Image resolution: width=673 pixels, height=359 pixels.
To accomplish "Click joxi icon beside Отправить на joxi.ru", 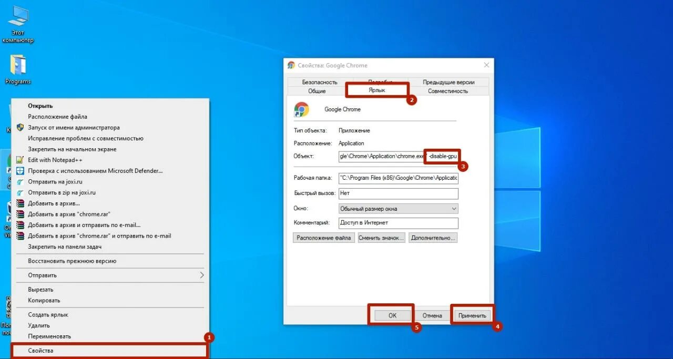I will click(x=20, y=182).
